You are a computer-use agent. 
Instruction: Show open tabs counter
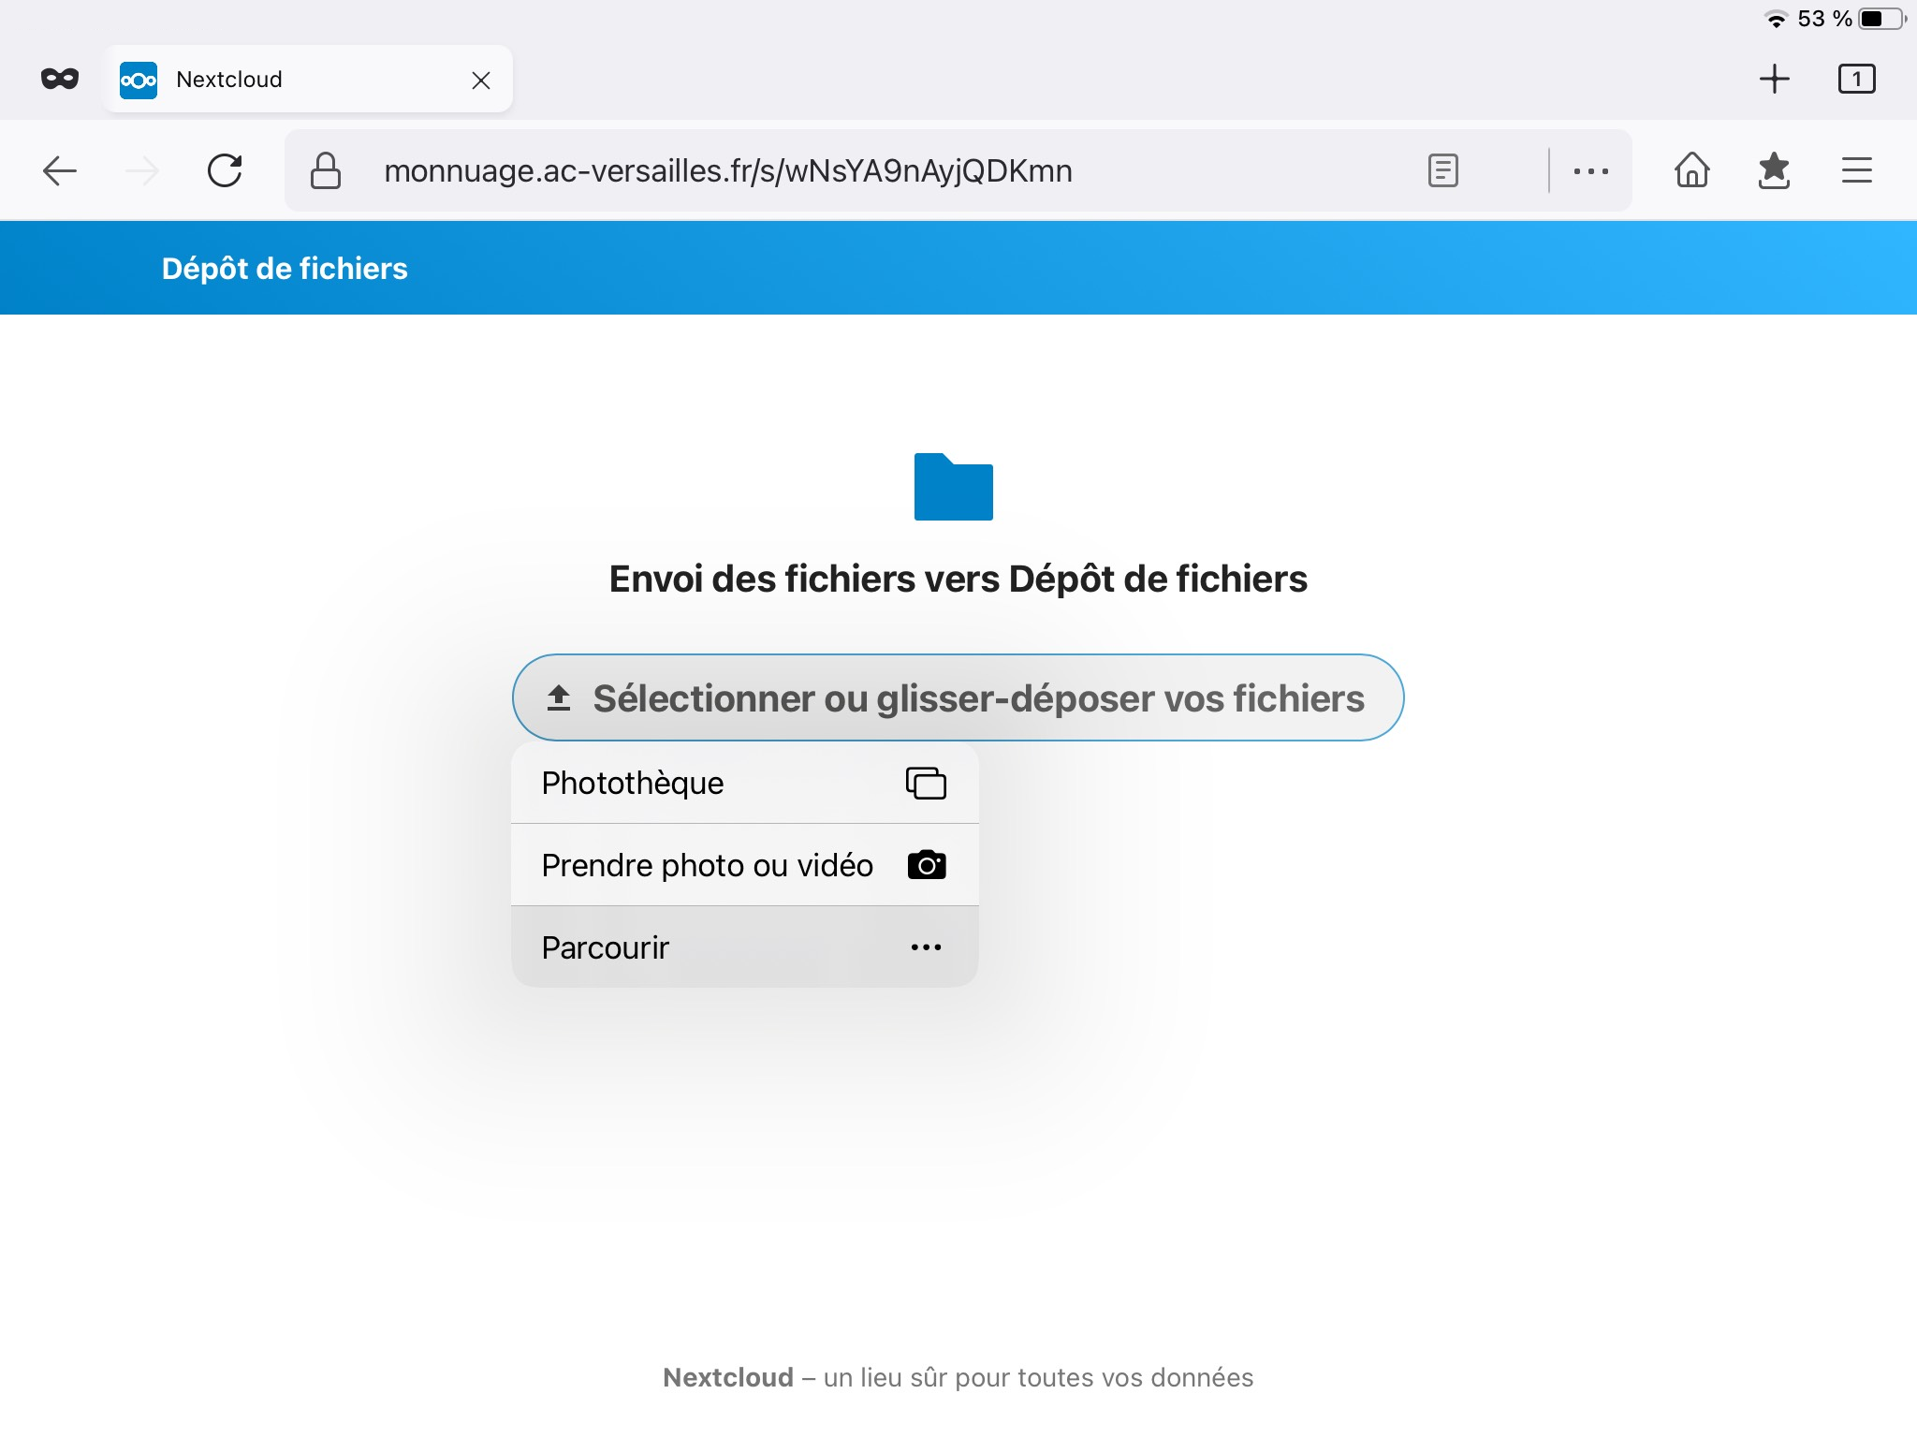tap(1856, 80)
